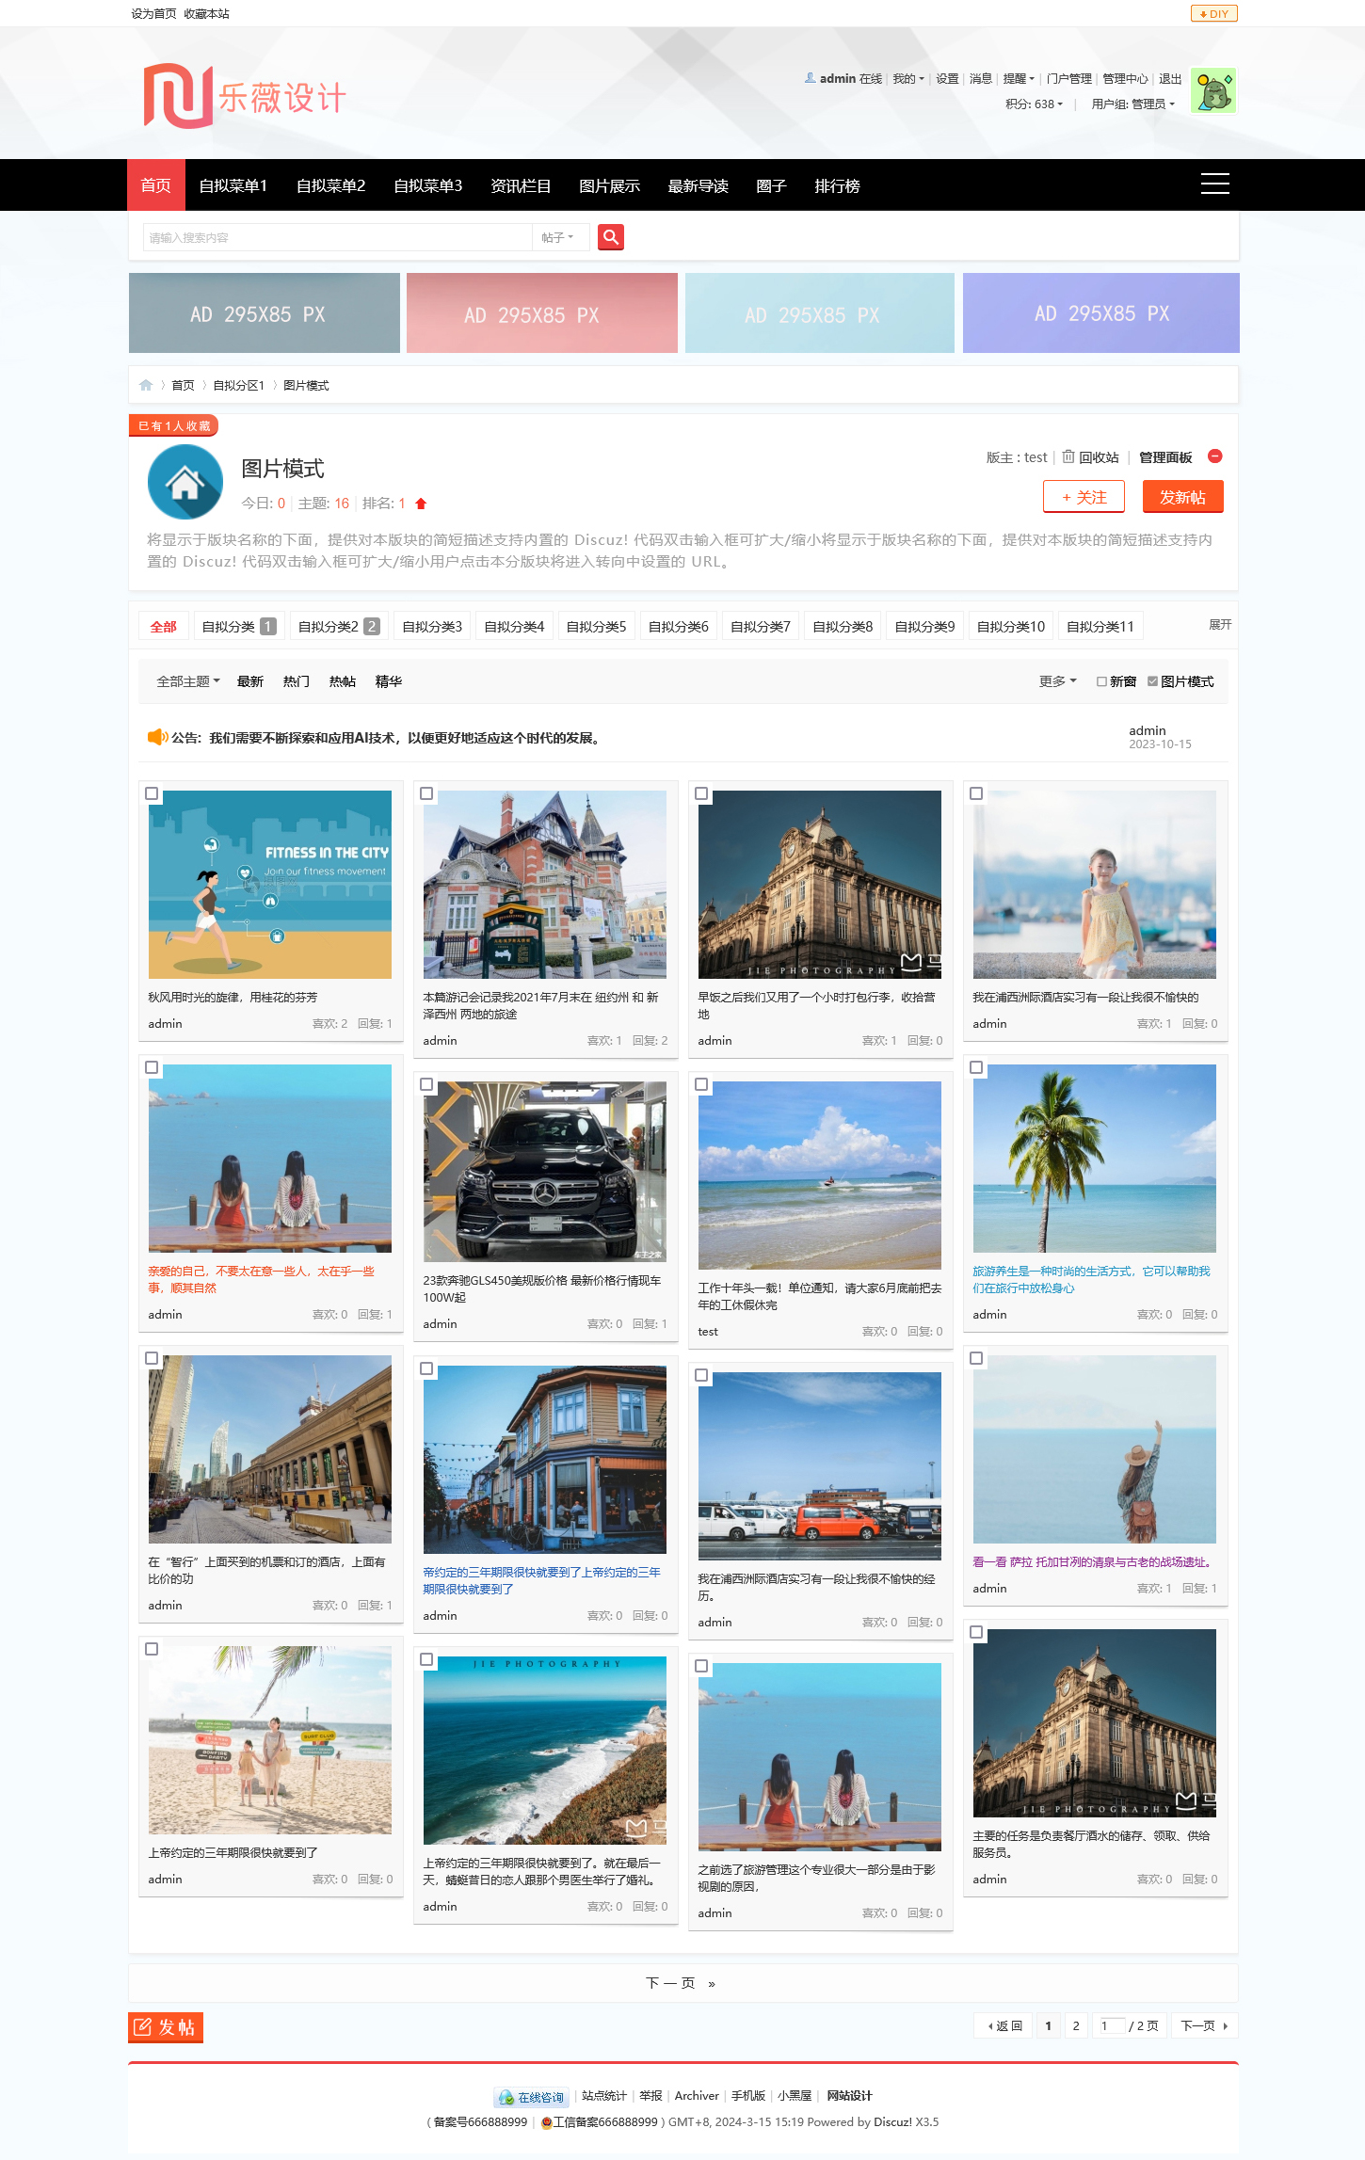The height and width of the screenshot is (2160, 1365).
Task: Click the home icon in breadcrumb
Action: [146, 385]
